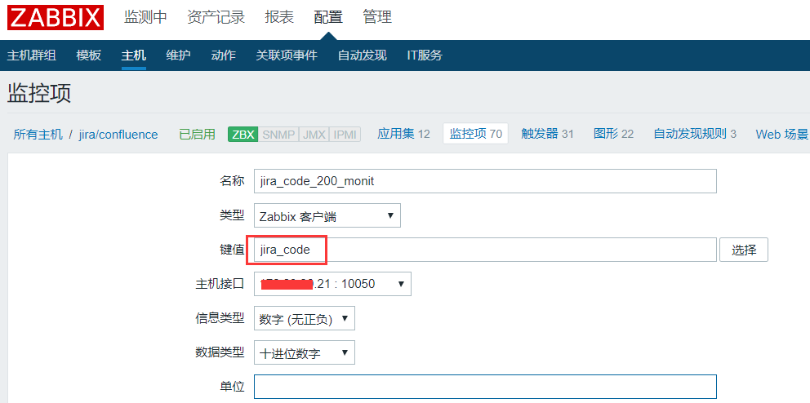Click the 键值 field containing jira_code
Image resolution: width=810 pixels, height=403 pixels.
pos(485,250)
